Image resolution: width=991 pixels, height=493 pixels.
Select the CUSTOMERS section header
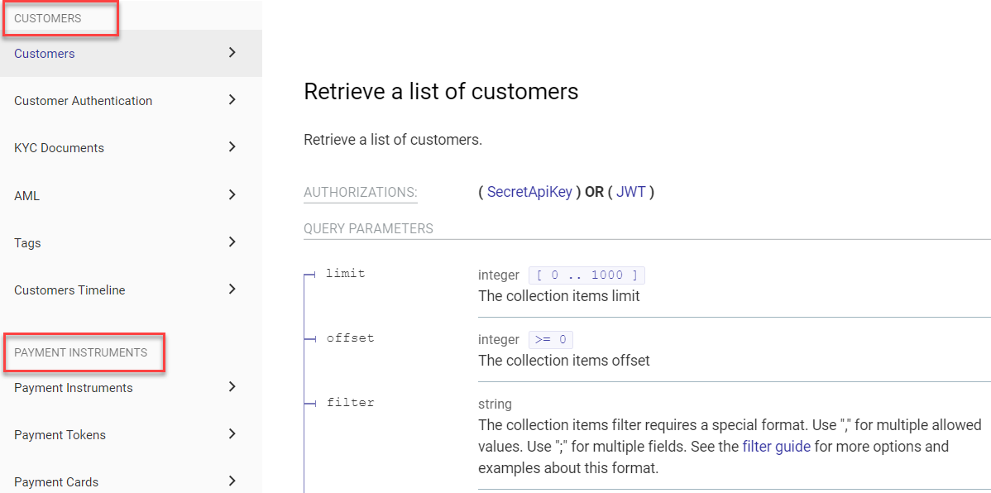[x=49, y=17]
